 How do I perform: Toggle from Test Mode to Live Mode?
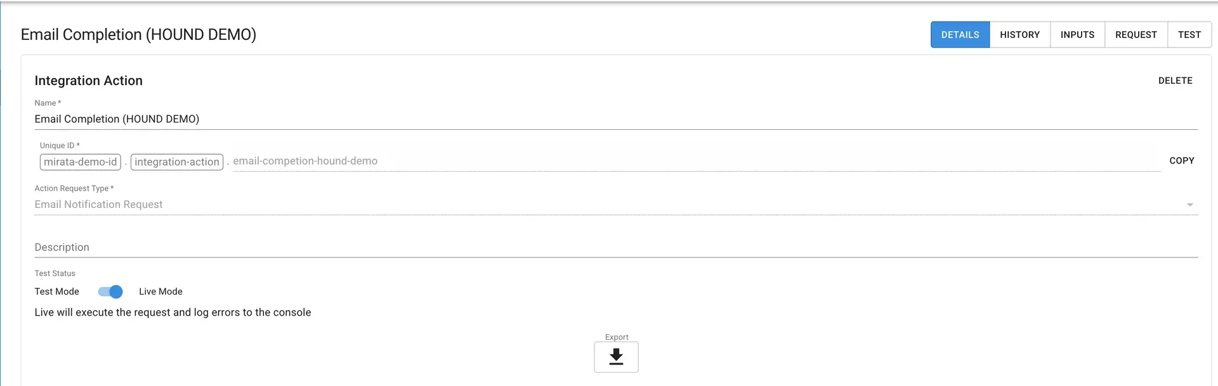110,292
